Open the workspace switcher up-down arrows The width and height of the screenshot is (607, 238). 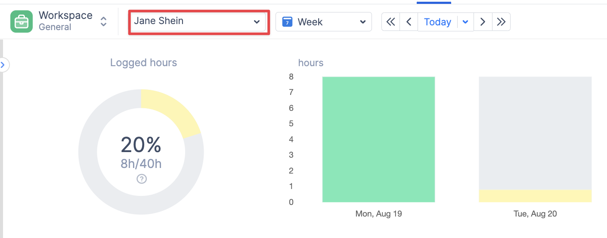pyautogui.click(x=103, y=21)
